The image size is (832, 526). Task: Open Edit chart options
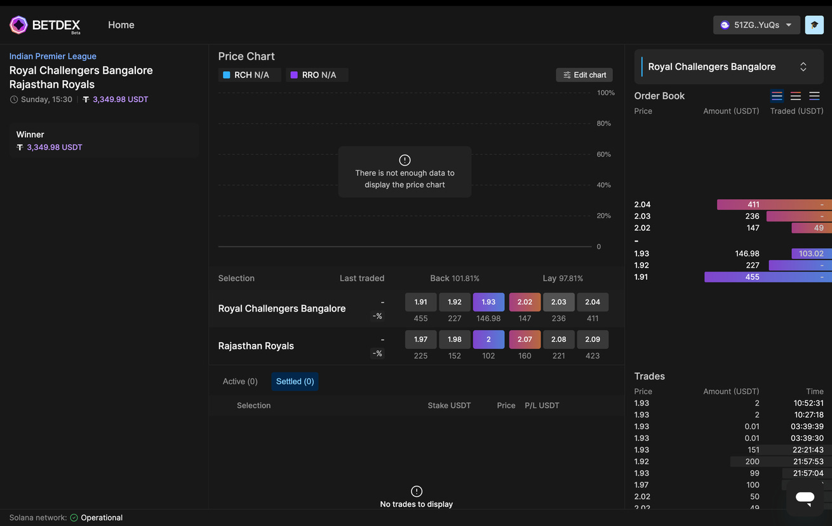[584, 75]
